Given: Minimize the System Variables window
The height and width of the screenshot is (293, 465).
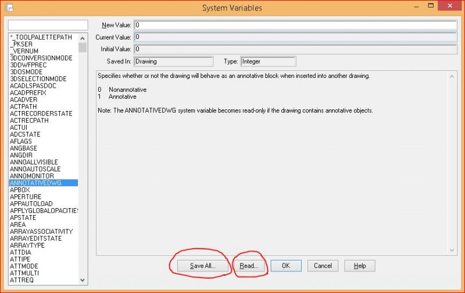Looking at the screenshot, I should (x=416, y=6).
